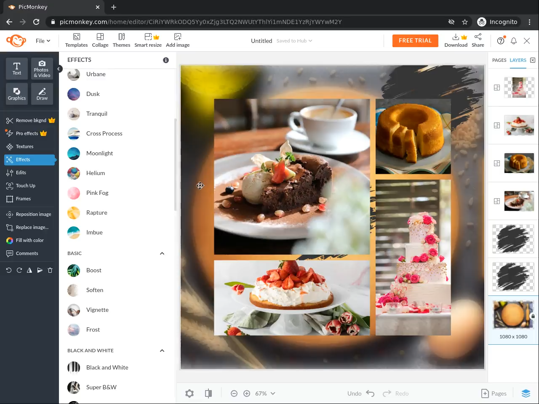
Task: Open the help question-mark icon
Action: tap(501, 41)
